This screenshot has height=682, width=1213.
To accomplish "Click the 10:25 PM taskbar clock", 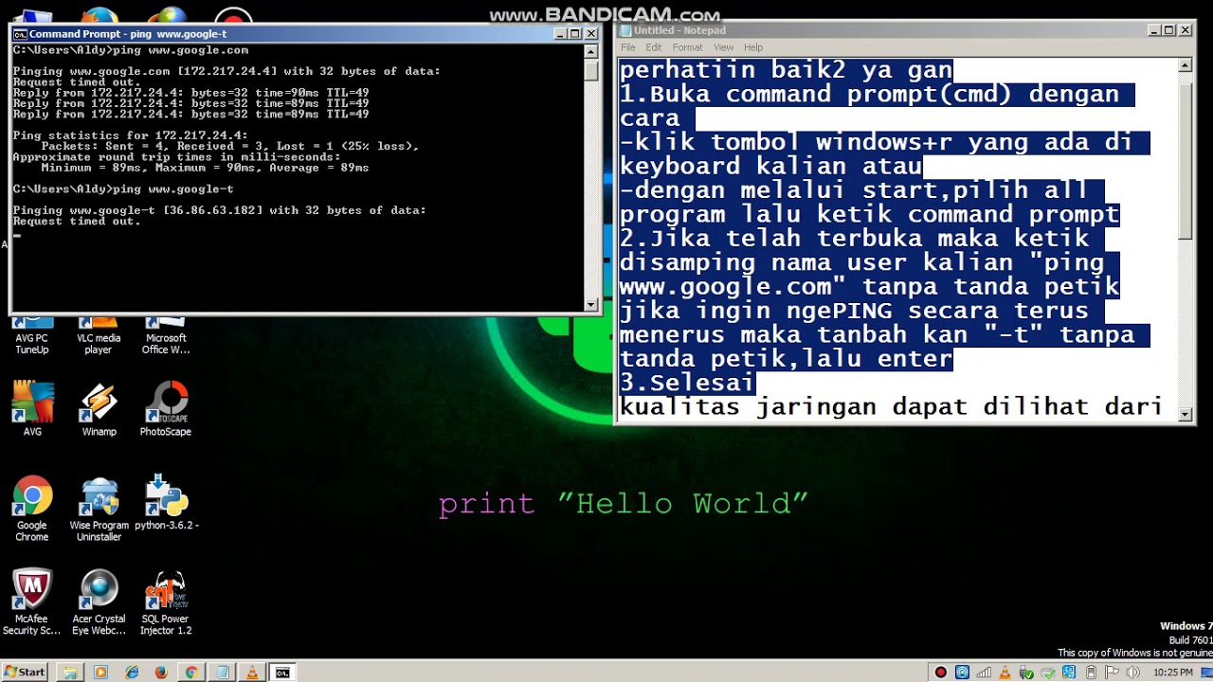I will tap(1173, 673).
